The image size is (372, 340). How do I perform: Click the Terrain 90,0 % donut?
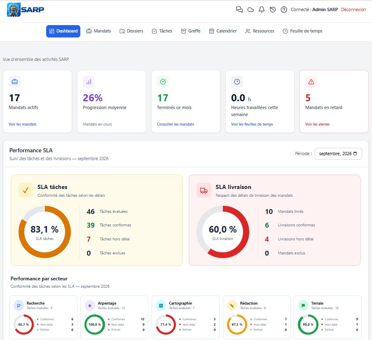tap(308, 324)
